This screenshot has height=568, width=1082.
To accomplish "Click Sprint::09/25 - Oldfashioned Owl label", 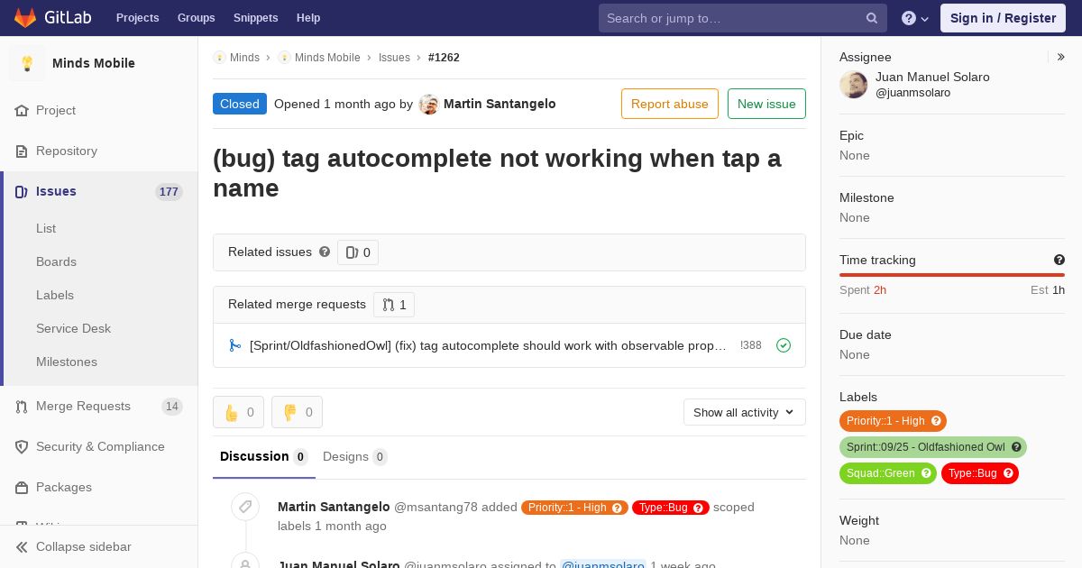I will pos(925,447).
